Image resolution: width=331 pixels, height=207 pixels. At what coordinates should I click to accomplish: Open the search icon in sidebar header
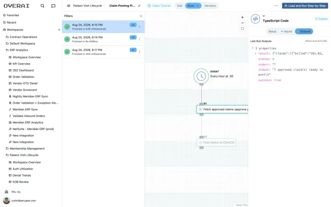[x=42, y=6]
